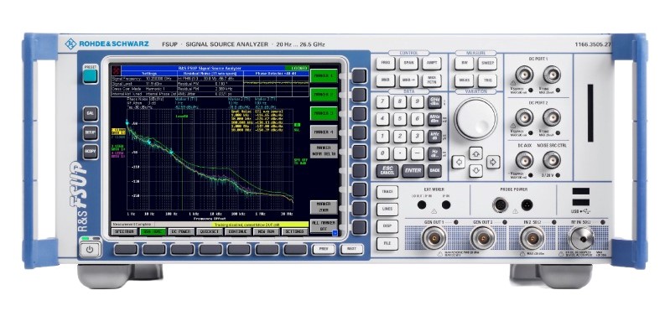Tap the minus sign key
This screenshot has height=316, width=670.
click(418, 153)
